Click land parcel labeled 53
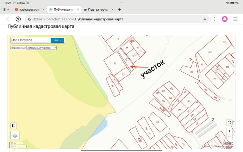 point(115,64)
